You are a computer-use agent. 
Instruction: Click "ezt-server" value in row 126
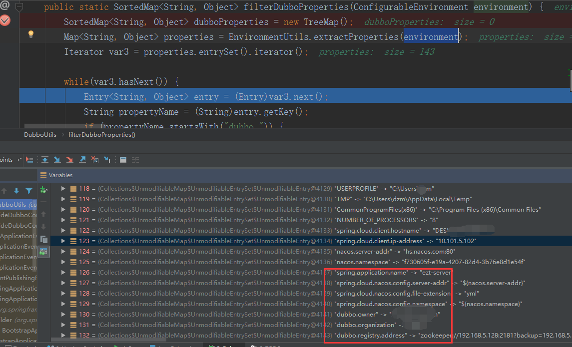(436, 272)
